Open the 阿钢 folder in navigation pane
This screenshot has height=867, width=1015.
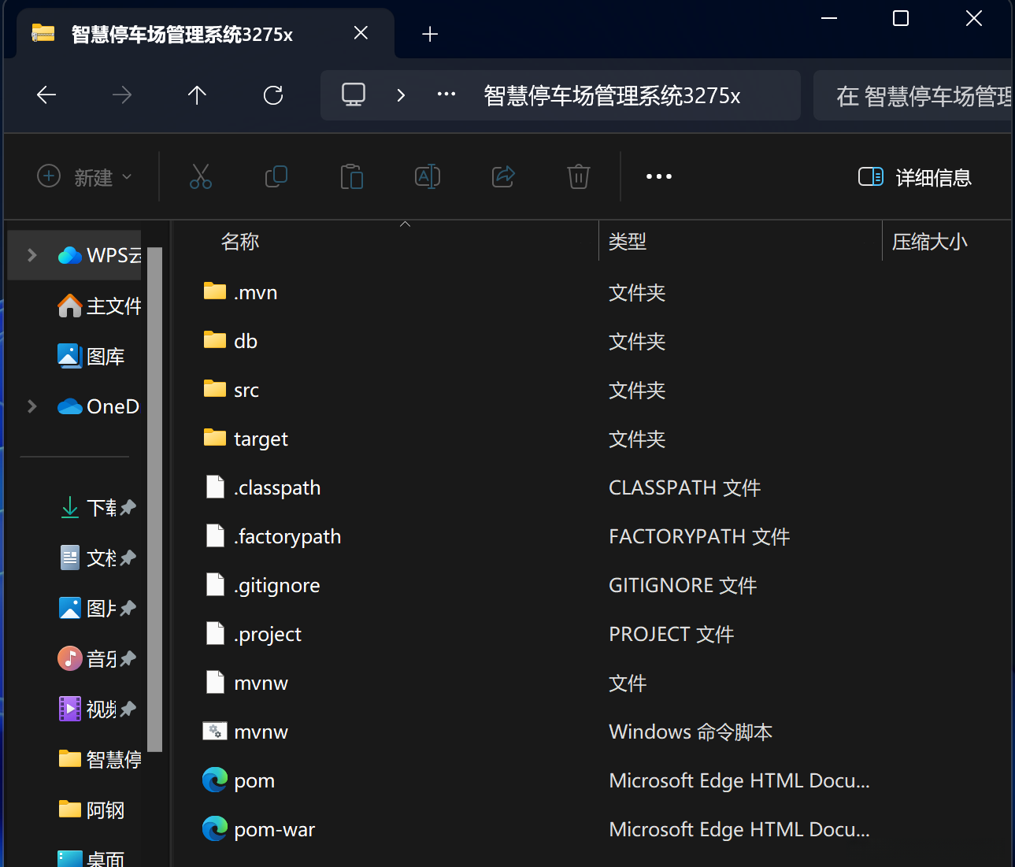pyautogui.click(x=91, y=810)
